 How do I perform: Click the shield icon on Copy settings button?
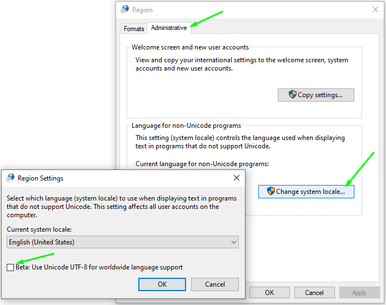coord(292,95)
